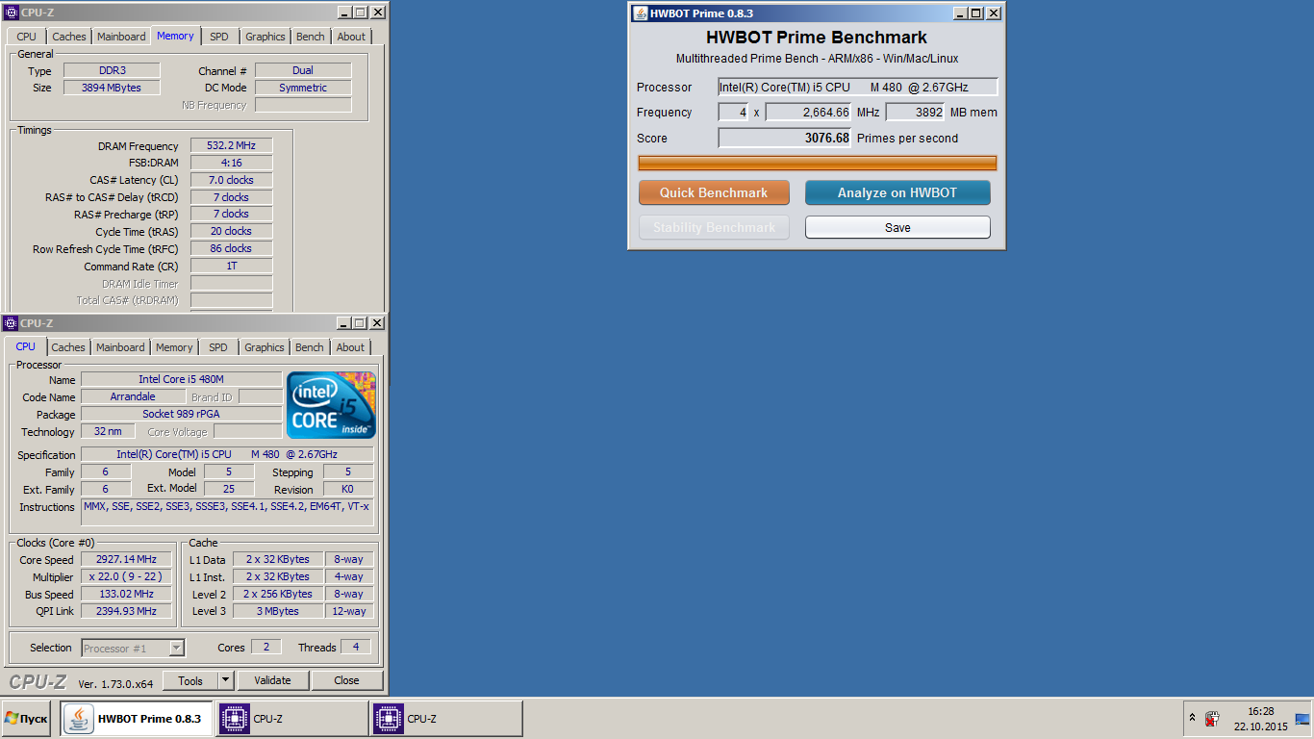Click the security flag tray icon

[1212, 719]
